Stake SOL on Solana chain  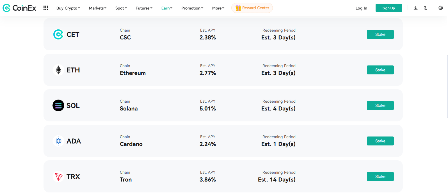[x=380, y=105]
